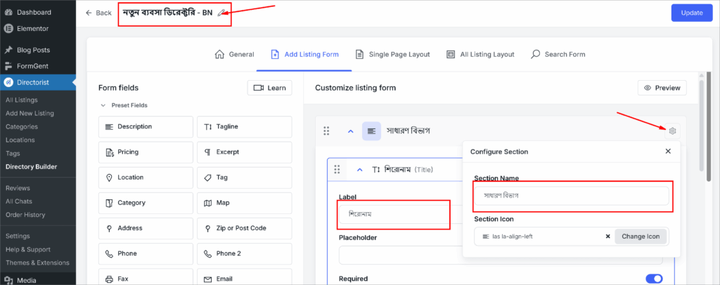Image resolution: width=720 pixels, height=285 pixels.
Task: Collapse the general section chevron
Action: [349, 131]
